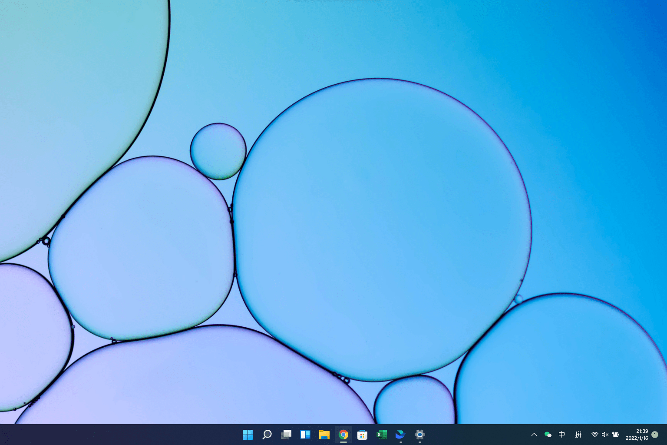Open the Widgets panel
The width and height of the screenshot is (667, 445).
305,435
